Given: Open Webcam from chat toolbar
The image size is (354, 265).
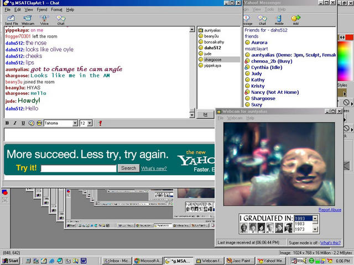Looking at the screenshot, I should (28, 20).
